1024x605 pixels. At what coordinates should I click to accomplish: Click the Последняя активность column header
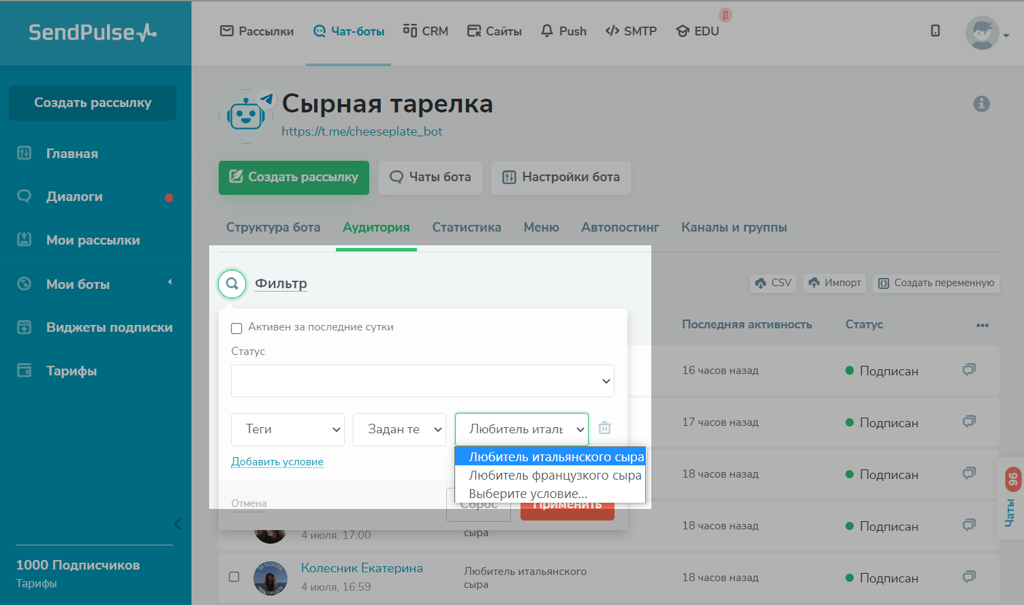(x=747, y=324)
